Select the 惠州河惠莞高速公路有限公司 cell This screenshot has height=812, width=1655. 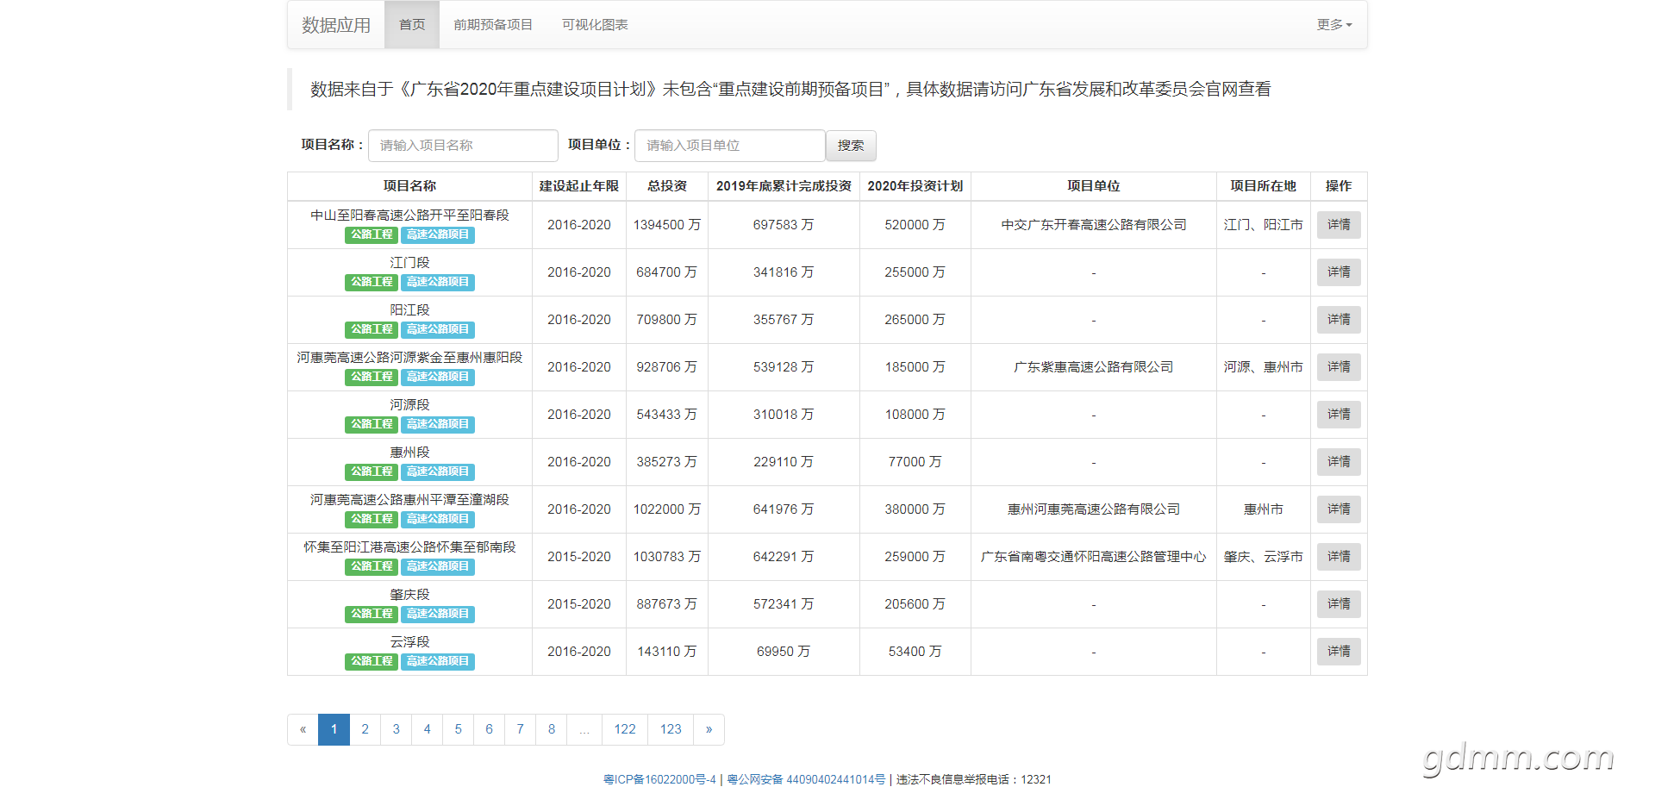pyautogui.click(x=1094, y=509)
